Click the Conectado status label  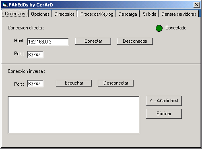point(176,28)
